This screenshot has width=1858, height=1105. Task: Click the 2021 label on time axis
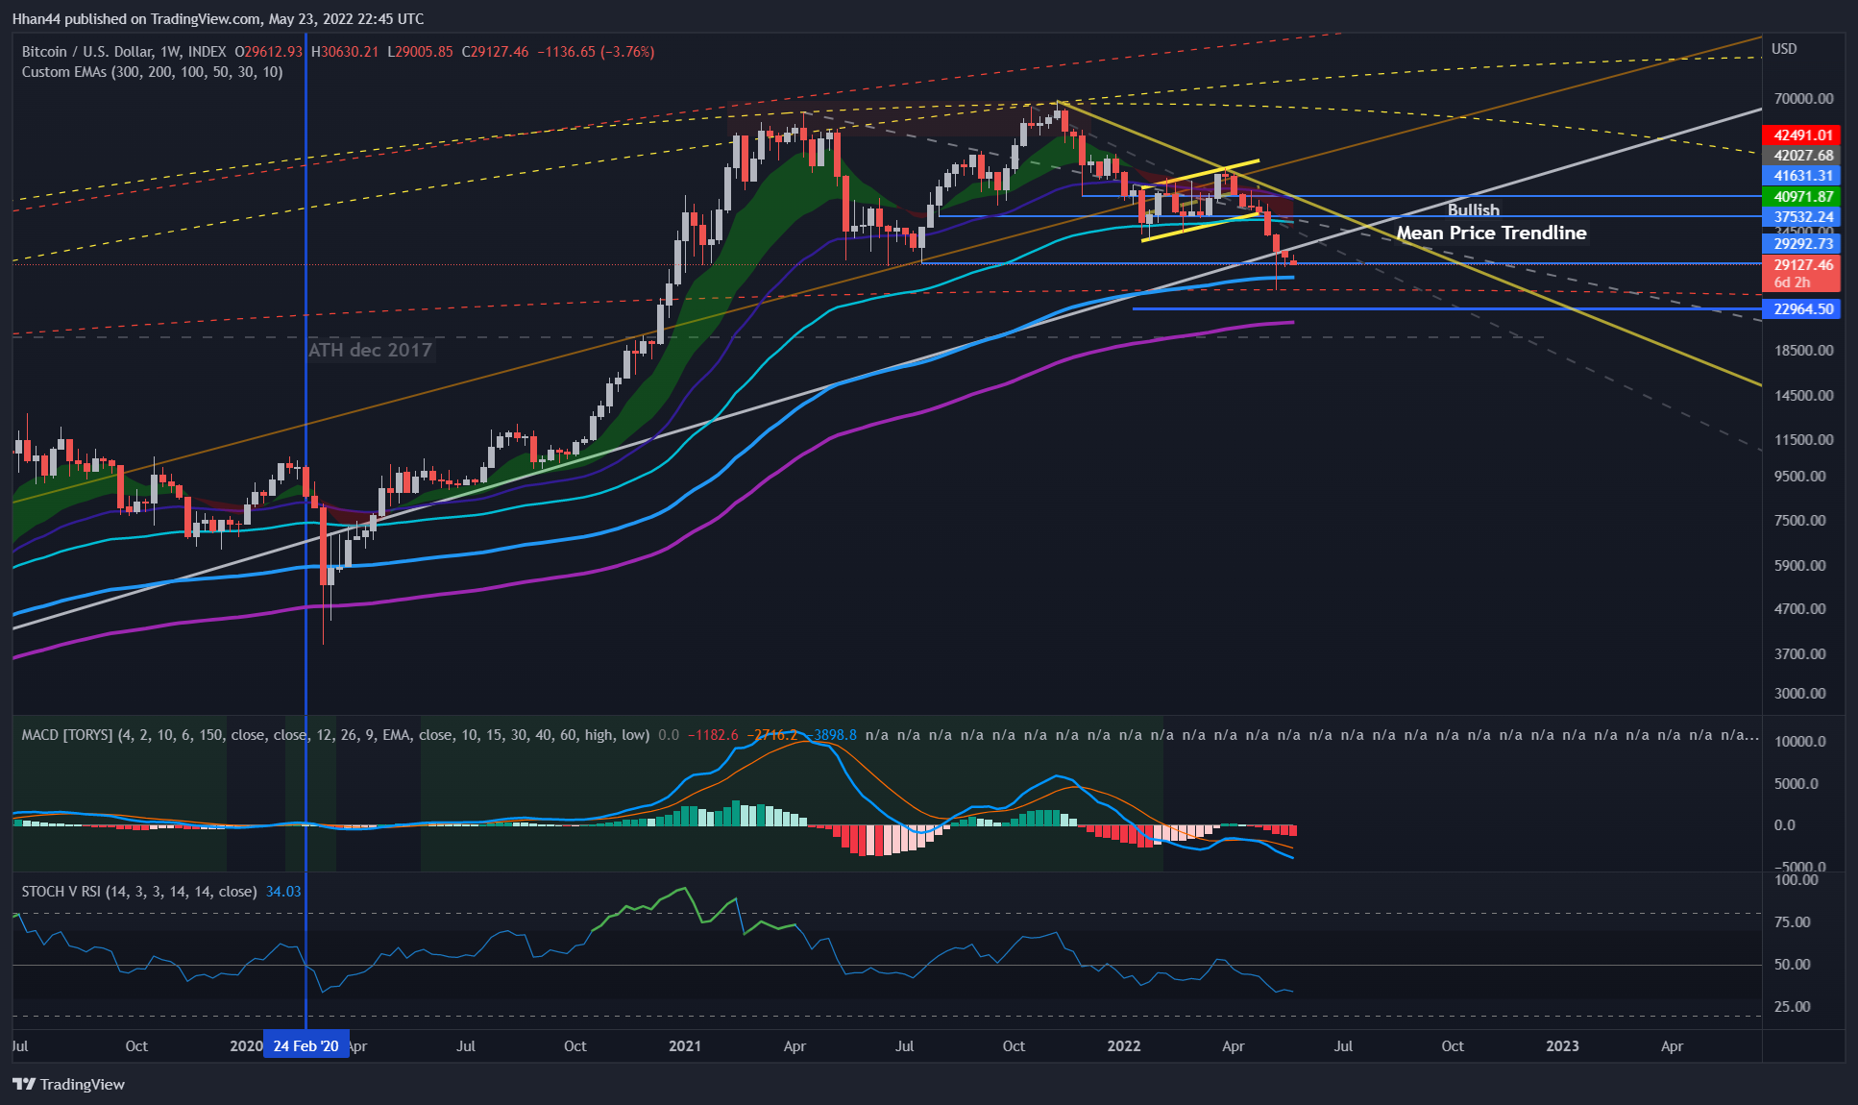[x=685, y=1046]
